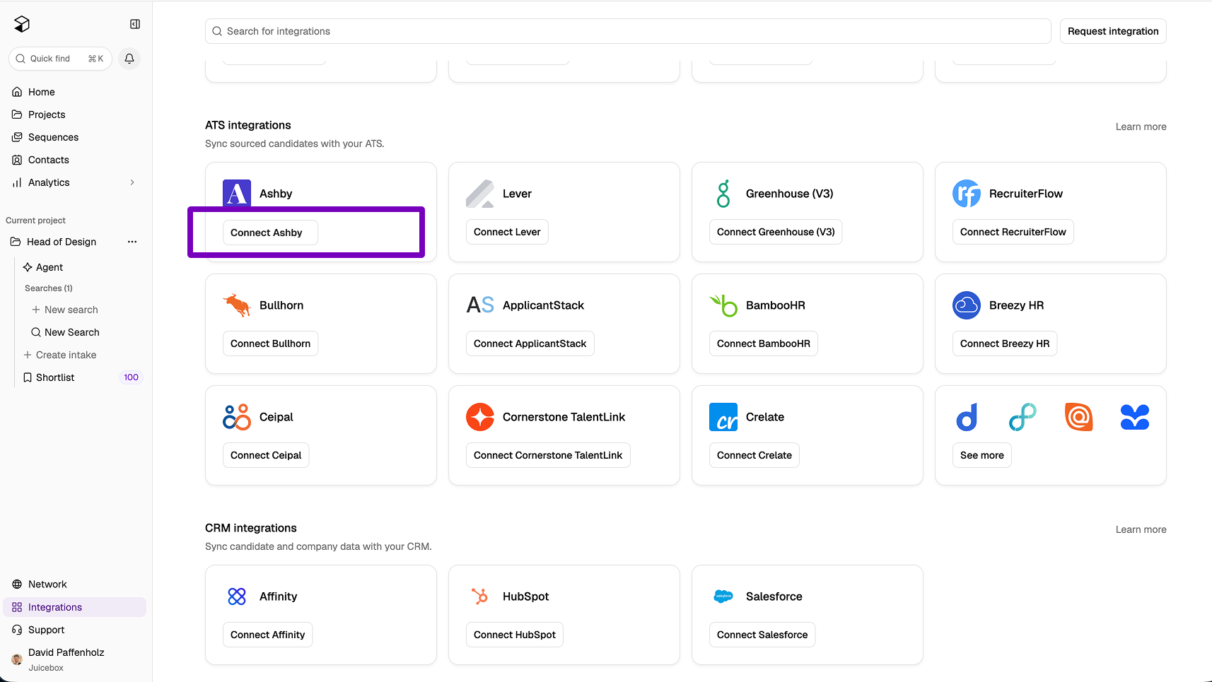Click the teal loop logo in See more card

1022,417
